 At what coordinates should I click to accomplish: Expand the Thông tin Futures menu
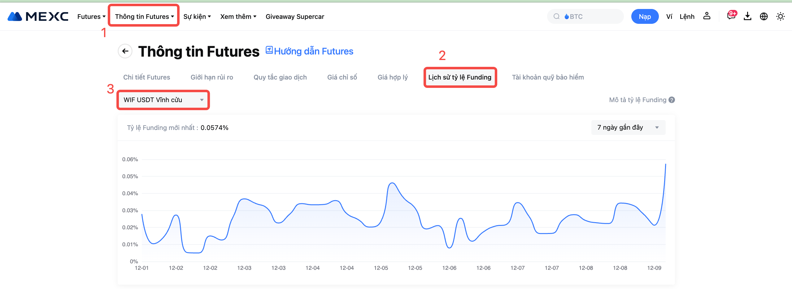pos(144,16)
